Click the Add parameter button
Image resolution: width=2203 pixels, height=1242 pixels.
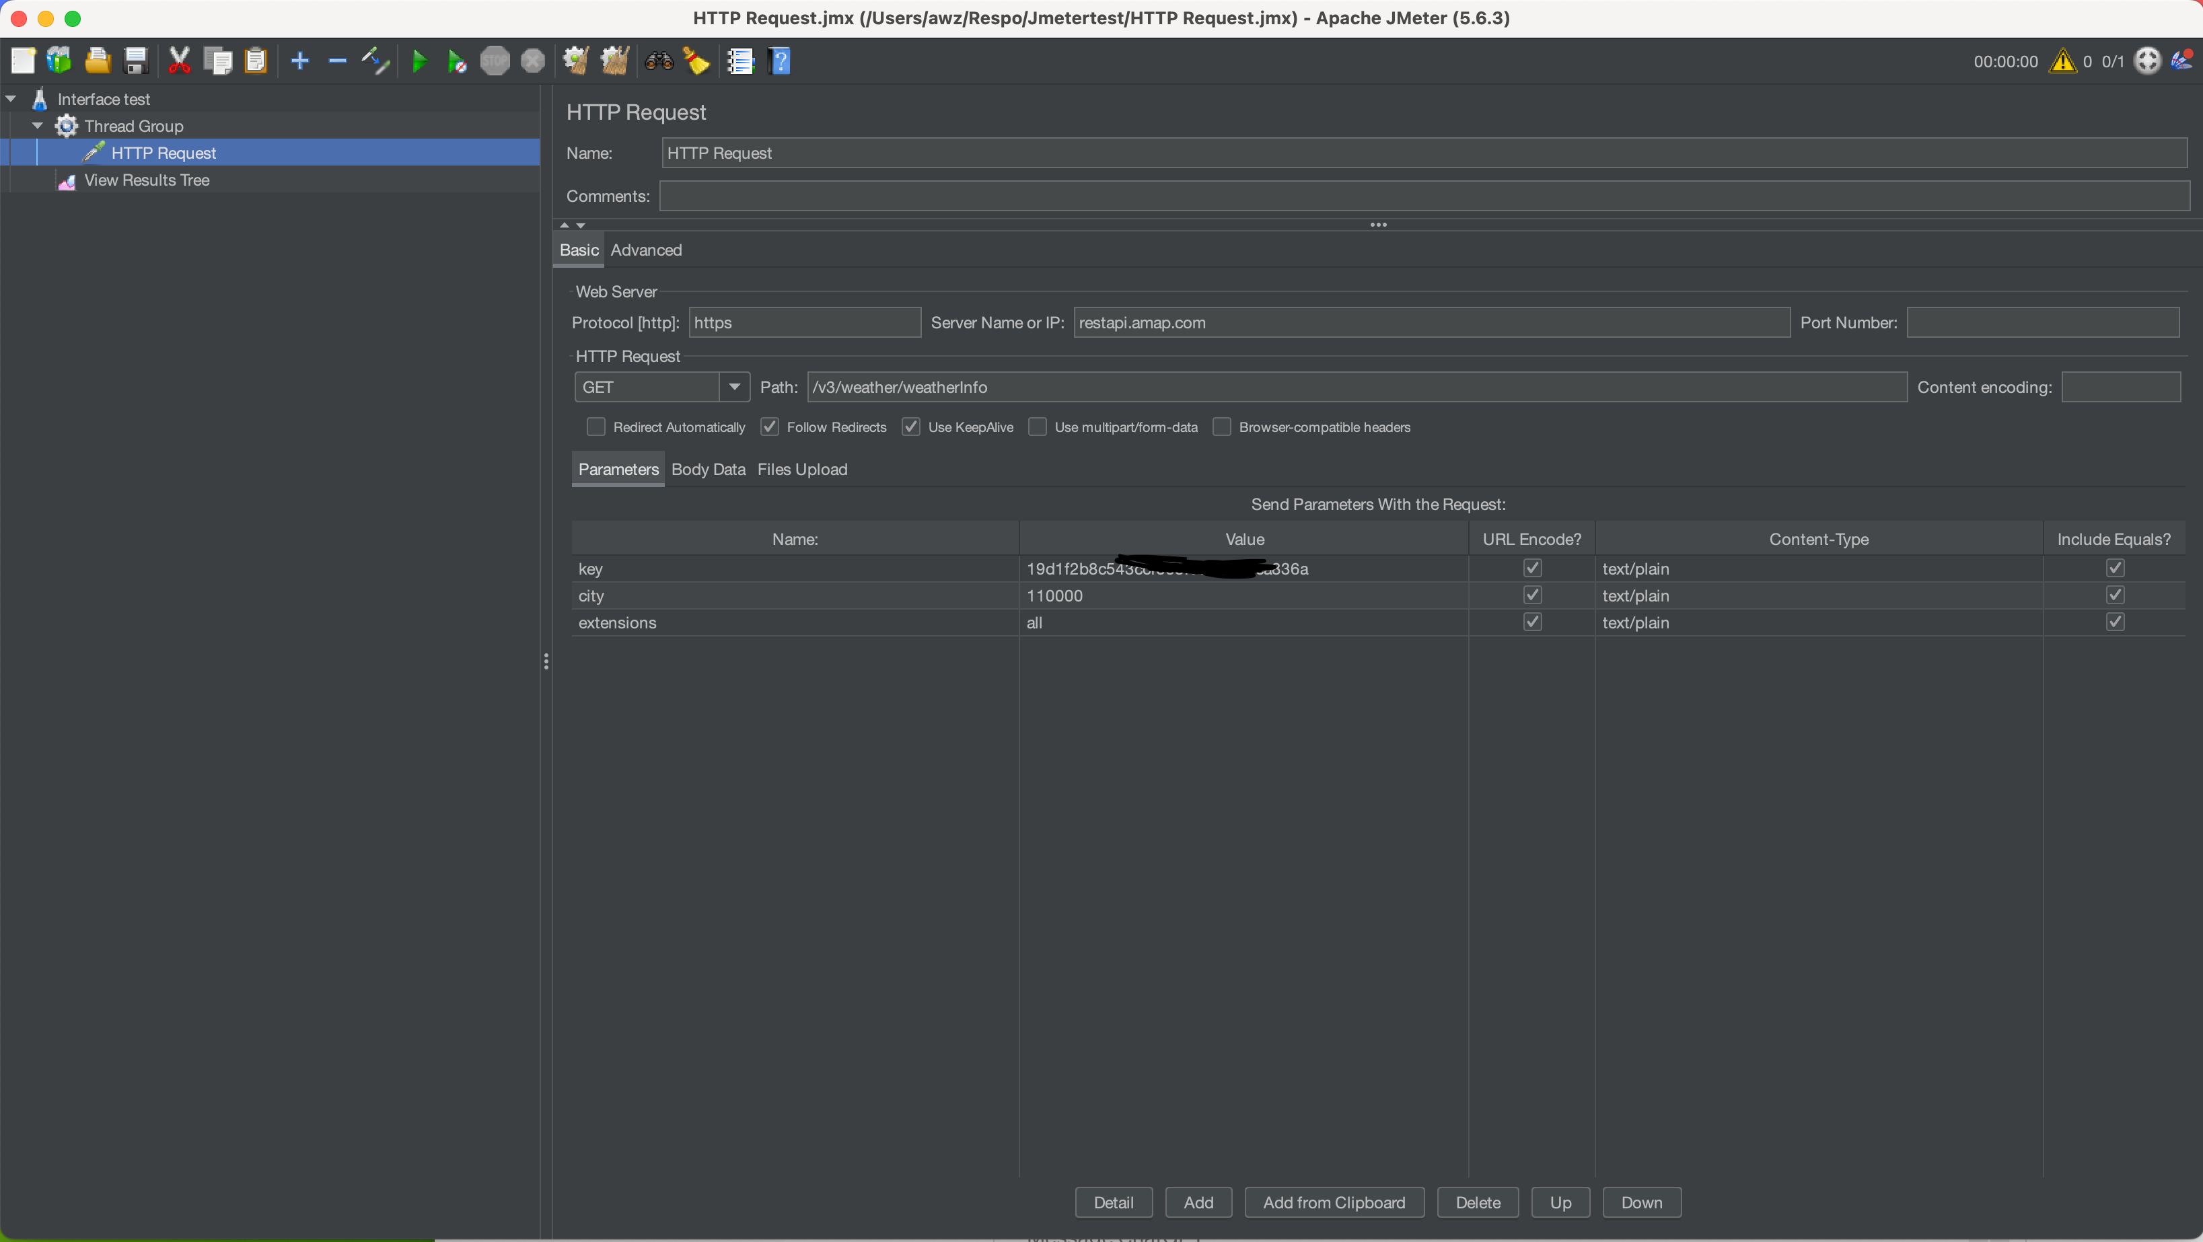point(1198,1202)
